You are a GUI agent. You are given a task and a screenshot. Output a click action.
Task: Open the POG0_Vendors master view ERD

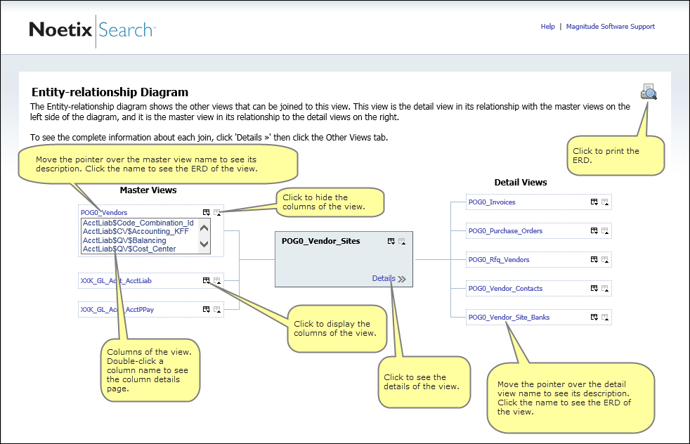pos(104,213)
